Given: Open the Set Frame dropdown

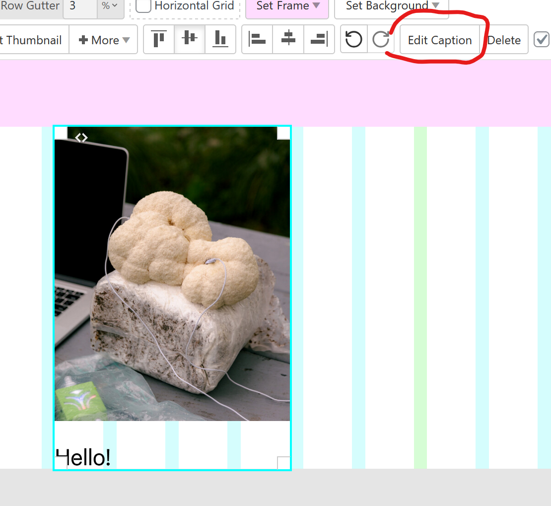Looking at the screenshot, I should pyautogui.click(x=287, y=6).
